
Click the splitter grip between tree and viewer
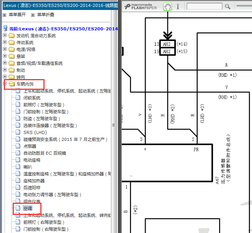pos(114,125)
